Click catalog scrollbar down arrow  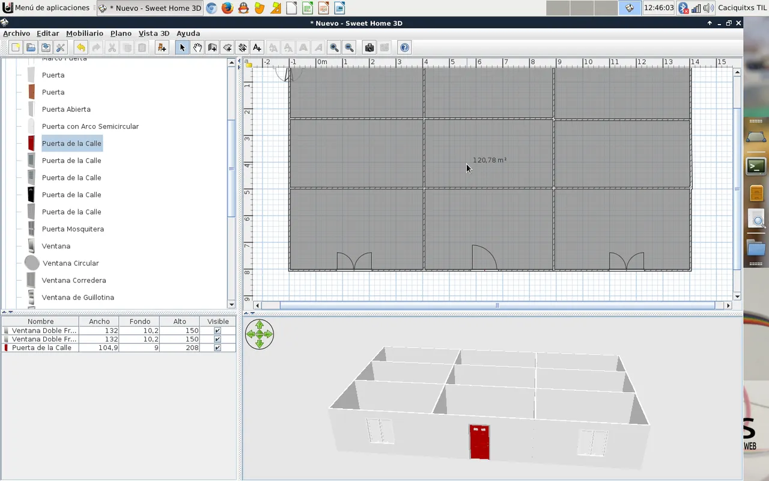pos(231,305)
